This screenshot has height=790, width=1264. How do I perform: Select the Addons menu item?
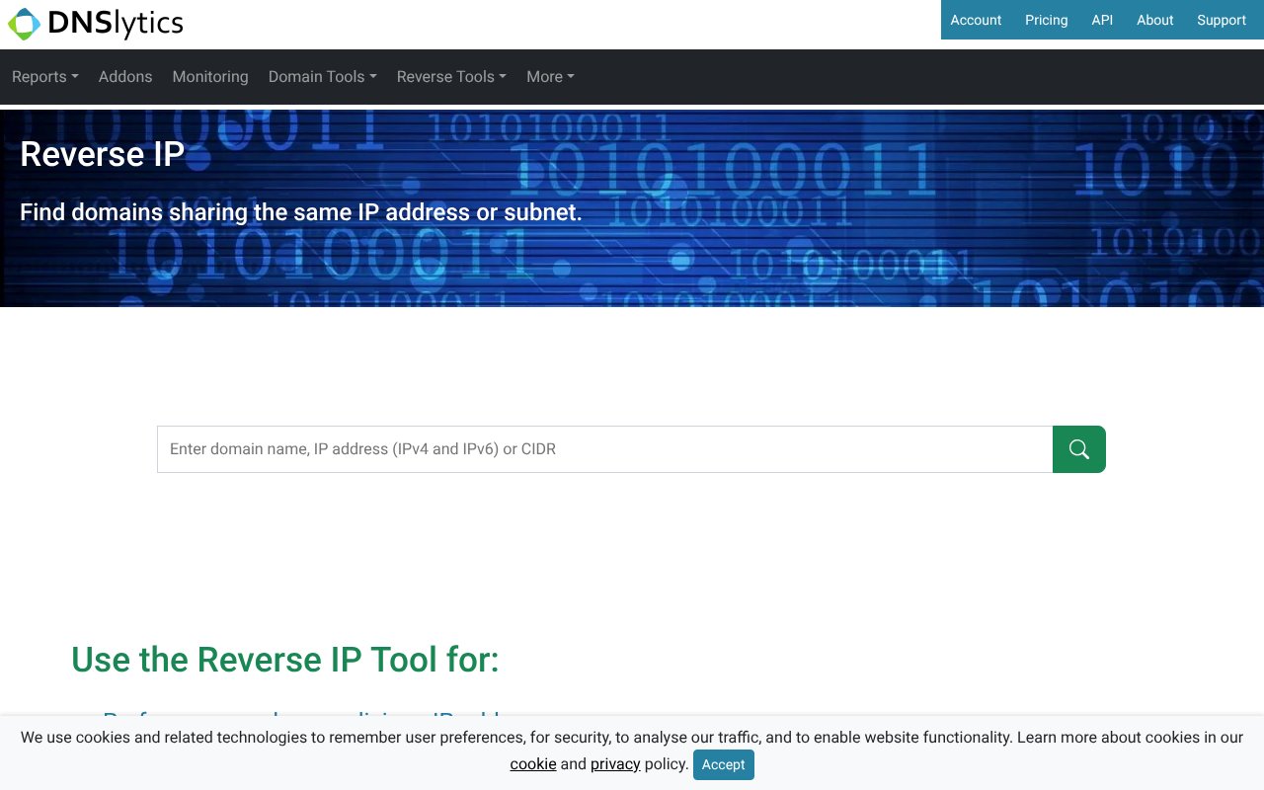tap(125, 76)
